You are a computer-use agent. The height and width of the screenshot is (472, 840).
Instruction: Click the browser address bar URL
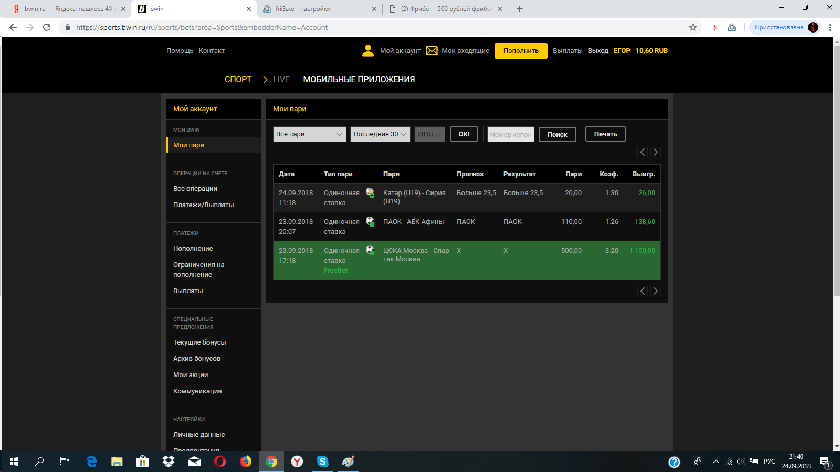tap(202, 27)
